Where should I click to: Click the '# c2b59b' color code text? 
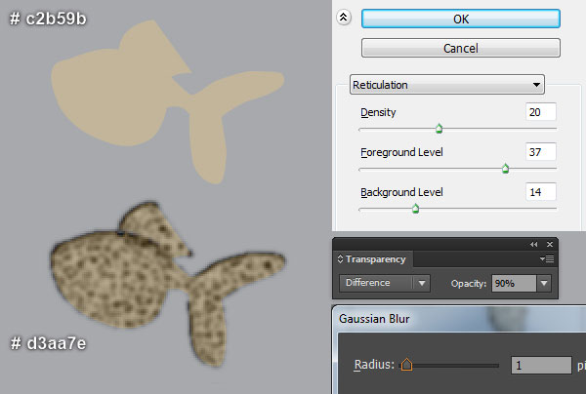pos(48,19)
